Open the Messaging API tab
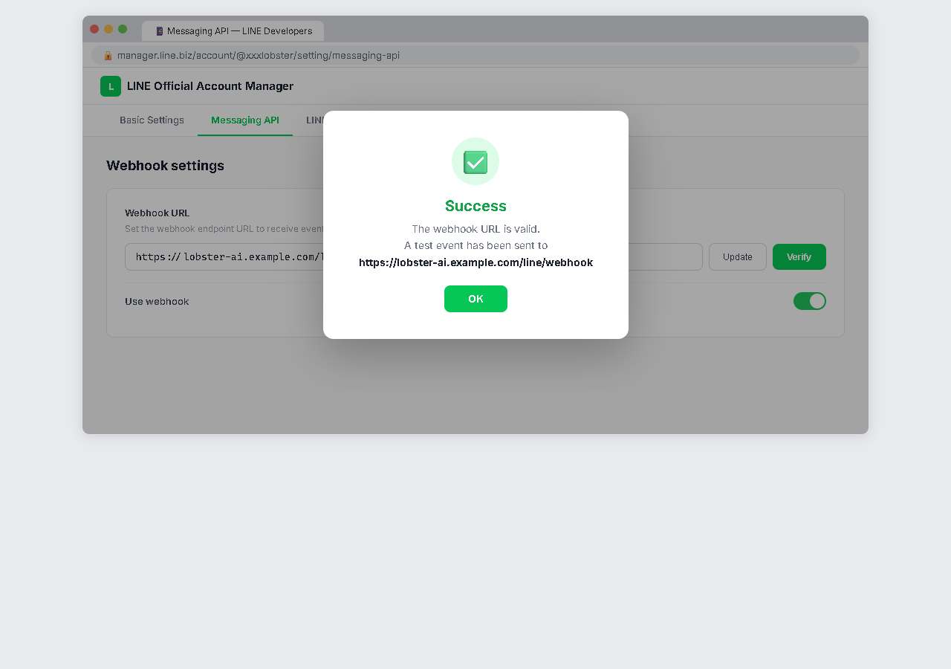This screenshot has width=951, height=669. (x=245, y=120)
